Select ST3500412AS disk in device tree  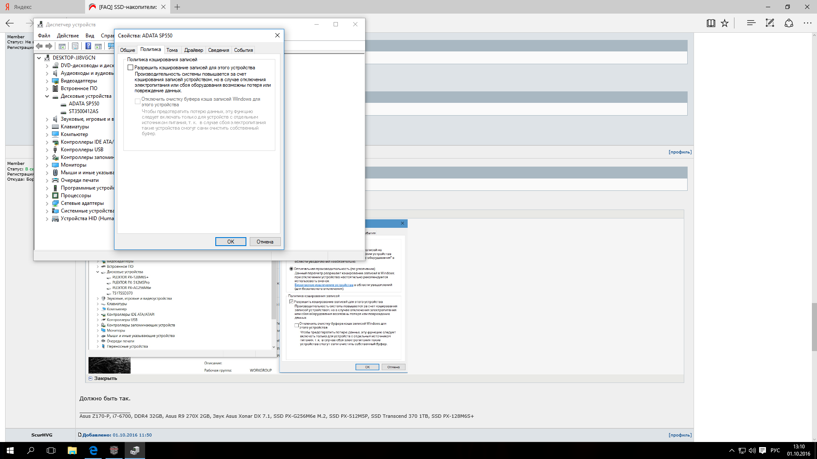83,111
